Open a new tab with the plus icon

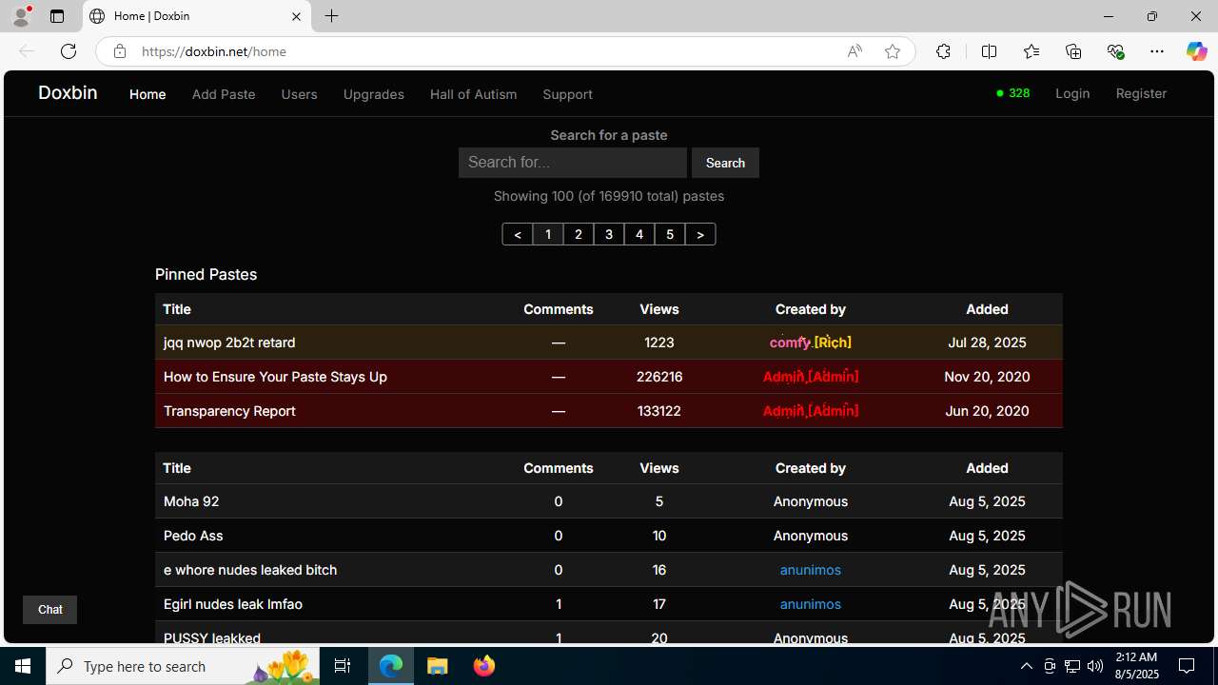(331, 16)
